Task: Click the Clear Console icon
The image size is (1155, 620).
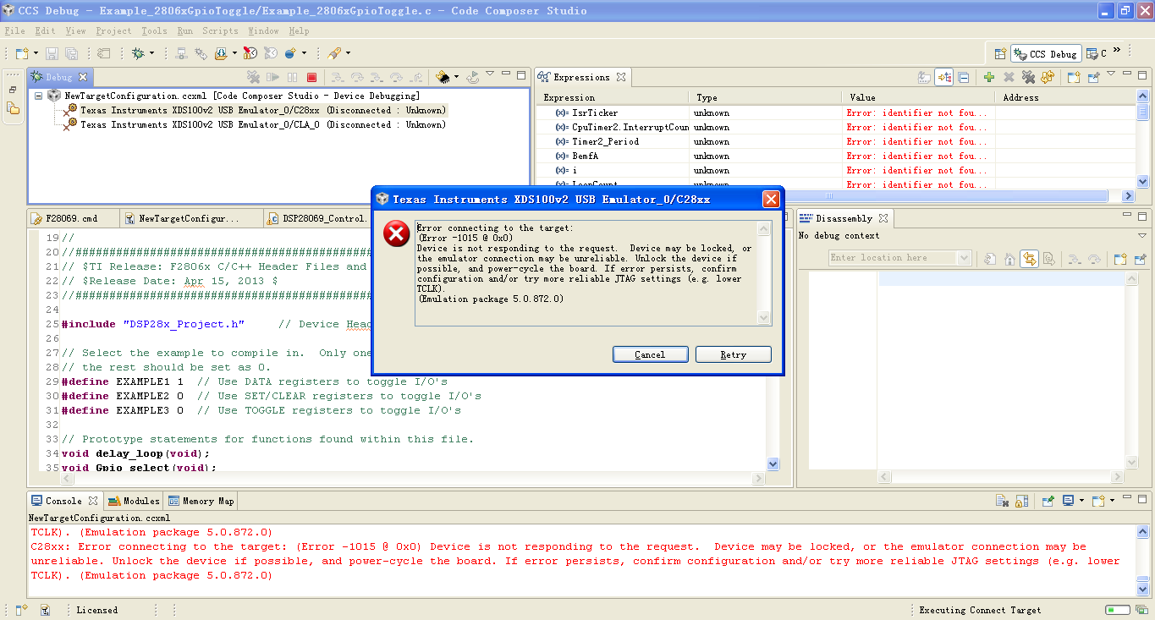Action: tap(1002, 501)
